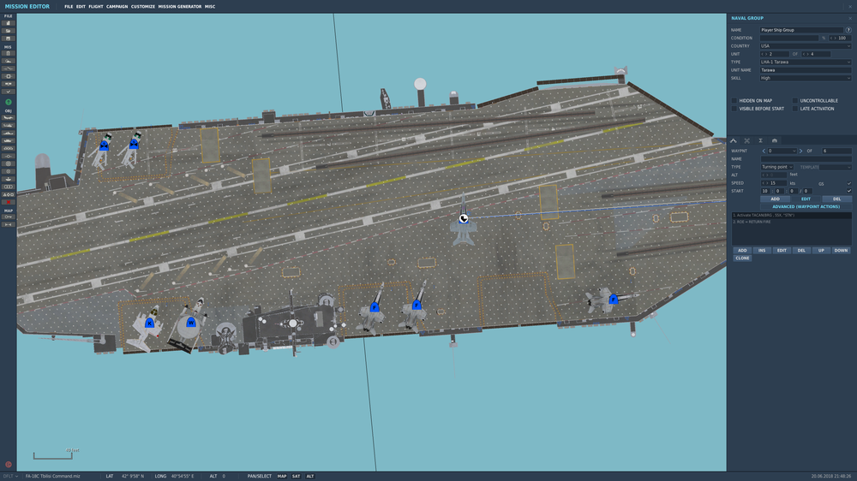Image resolution: width=857 pixels, height=481 pixels.
Task: Click the green Fly mission button
Action: point(9,102)
